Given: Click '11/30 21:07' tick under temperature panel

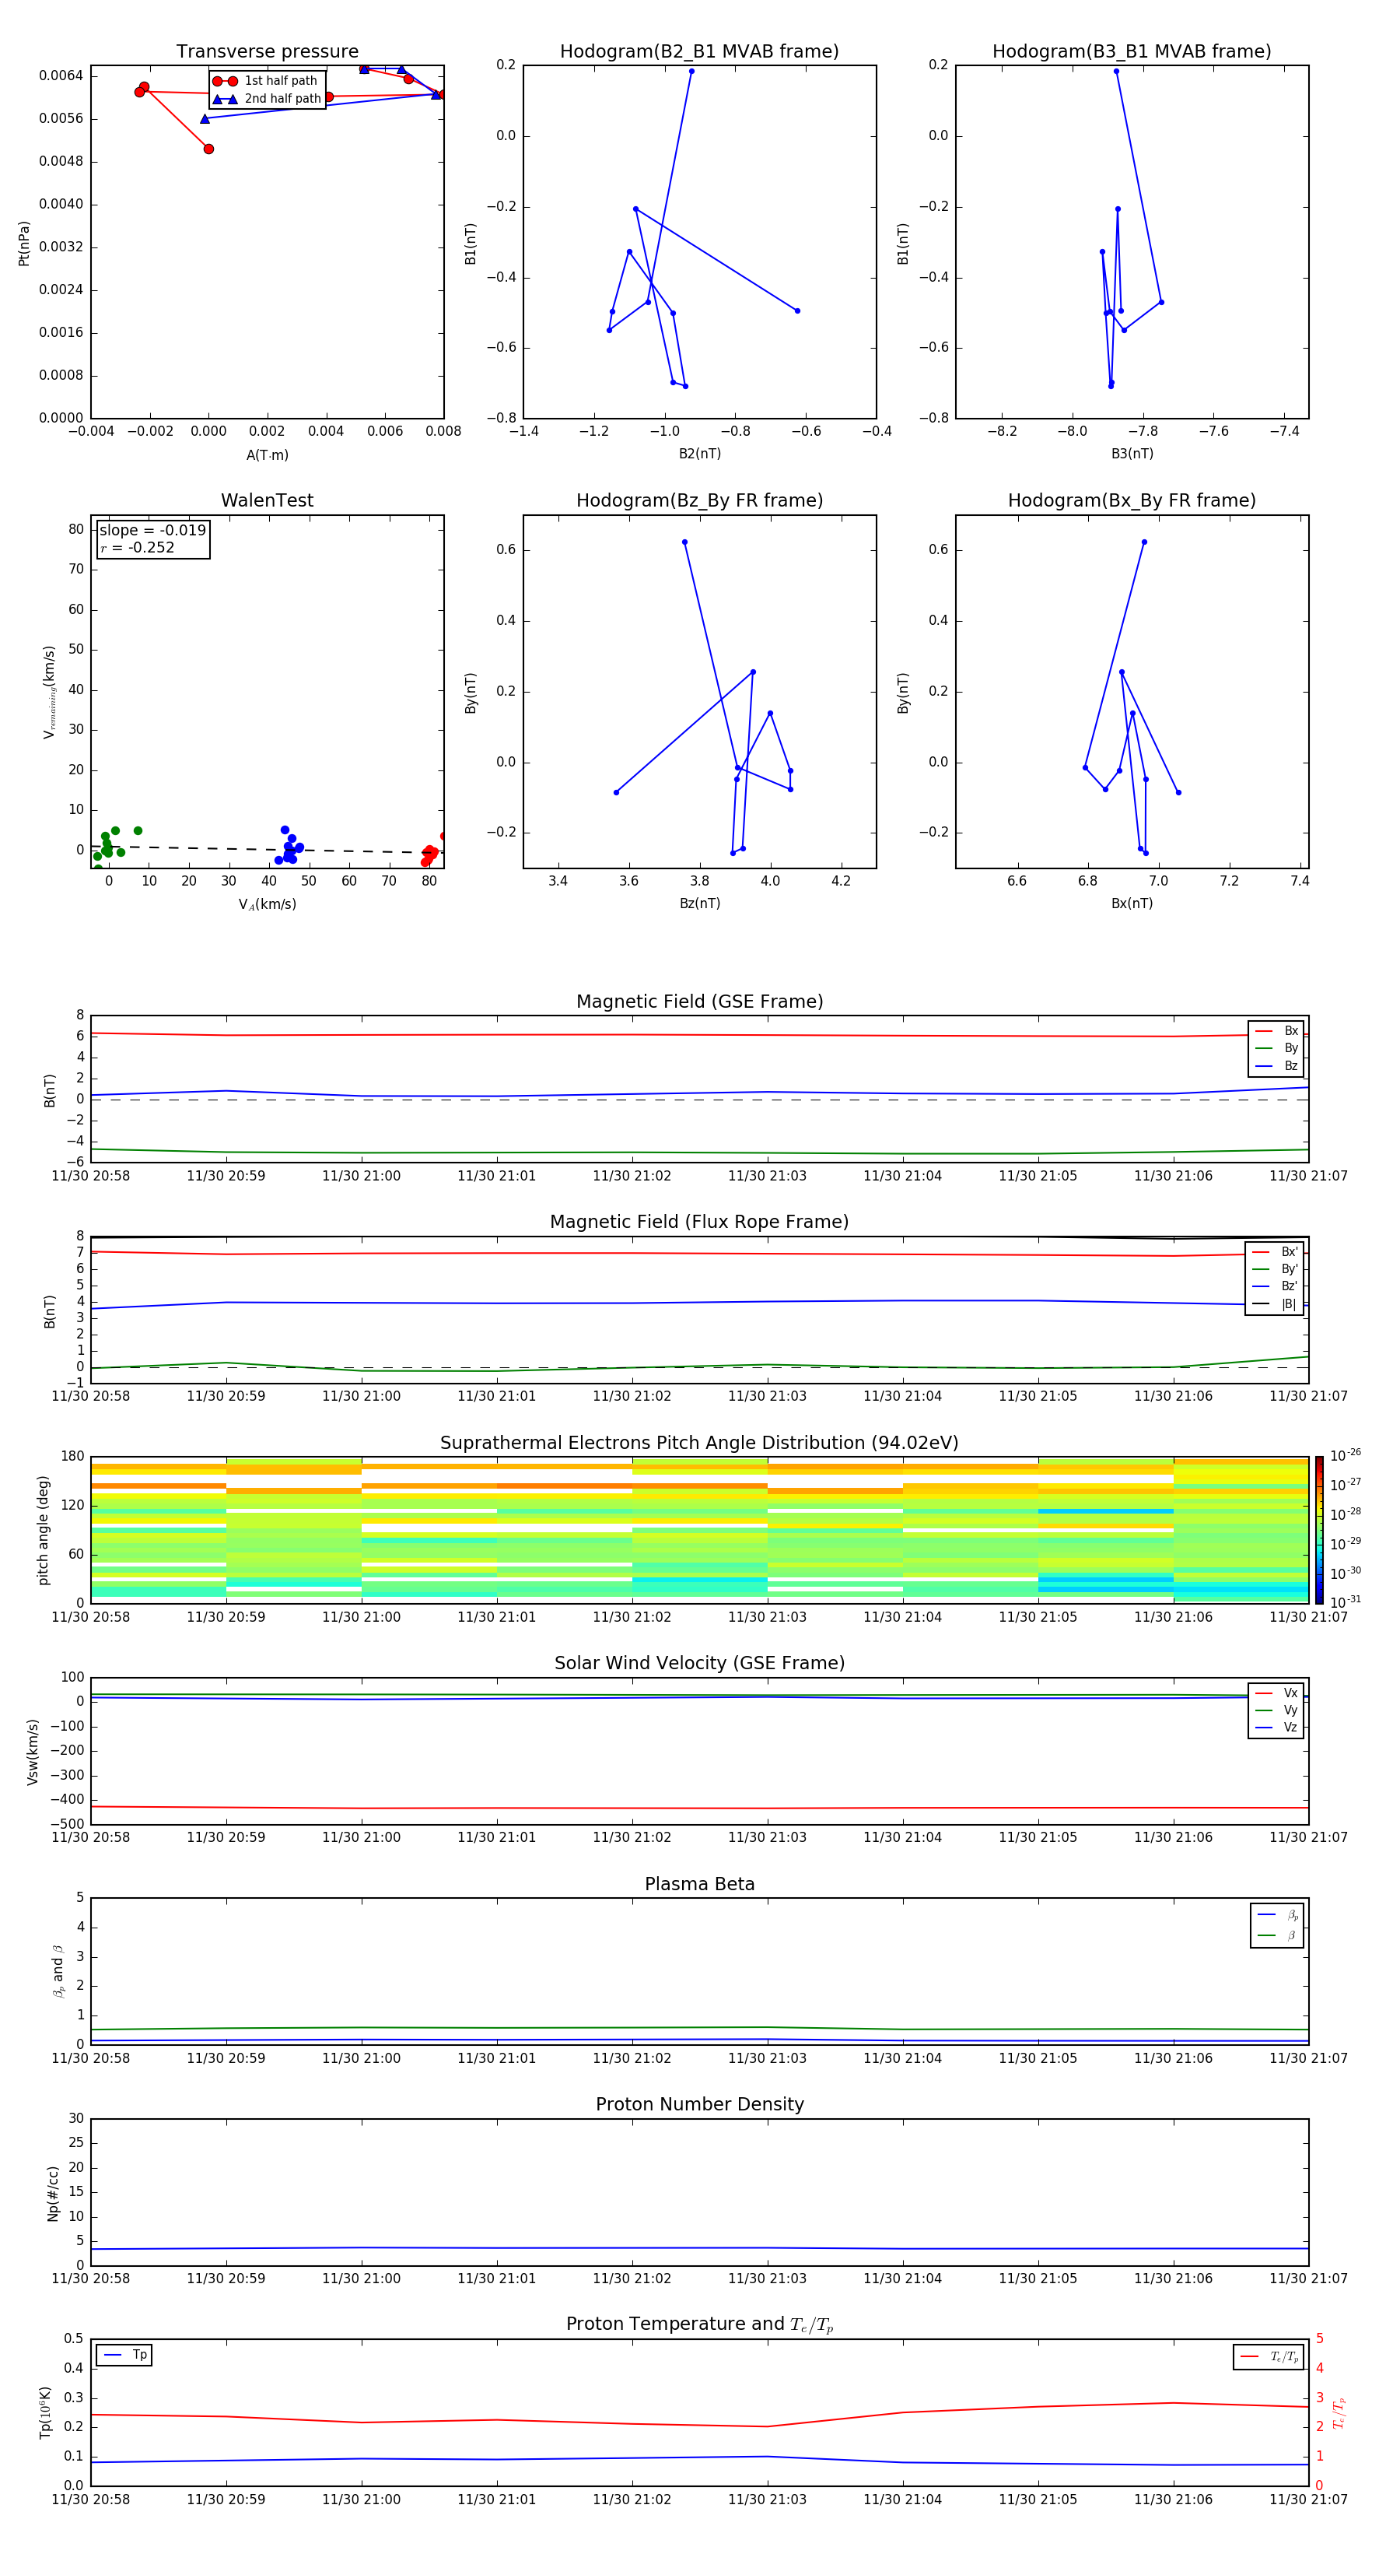Looking at the screenshot, I should tap(1308, 2500).
